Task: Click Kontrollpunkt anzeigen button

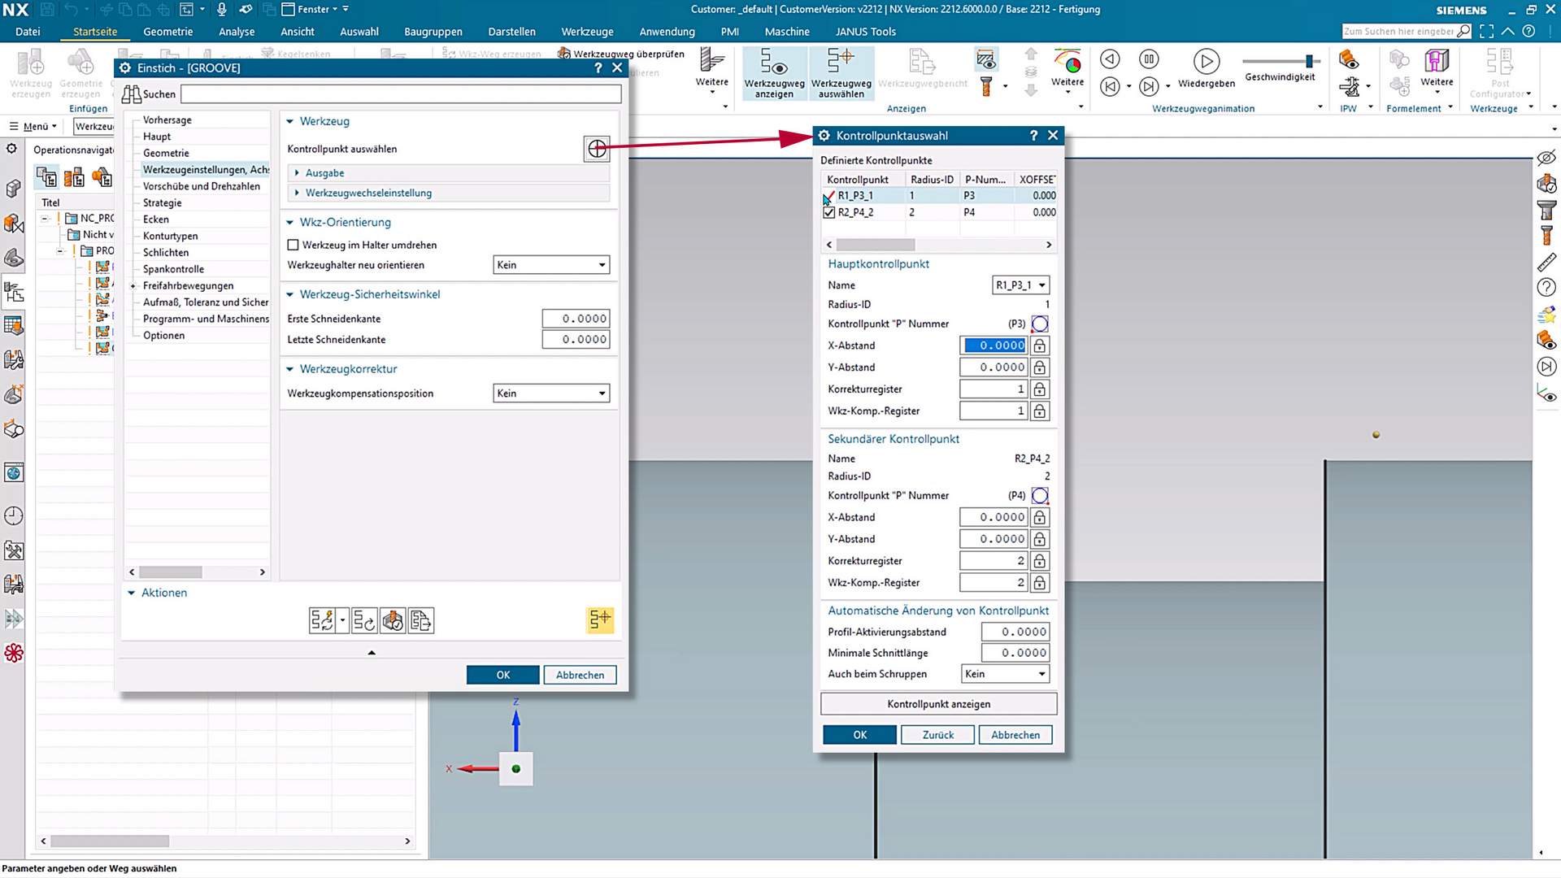Action: tap(938, 704)
